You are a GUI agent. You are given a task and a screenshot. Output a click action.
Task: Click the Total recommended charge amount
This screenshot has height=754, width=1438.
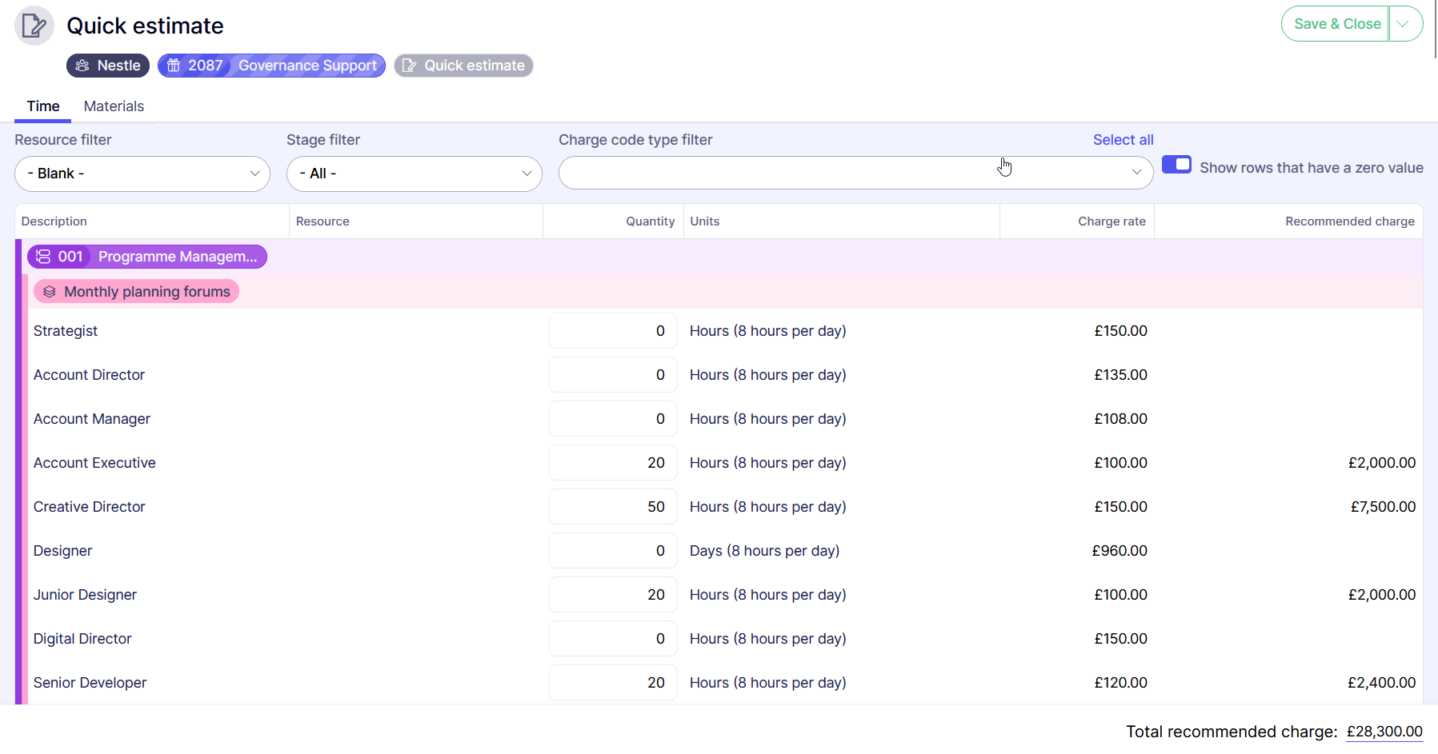pos(1384,732)
